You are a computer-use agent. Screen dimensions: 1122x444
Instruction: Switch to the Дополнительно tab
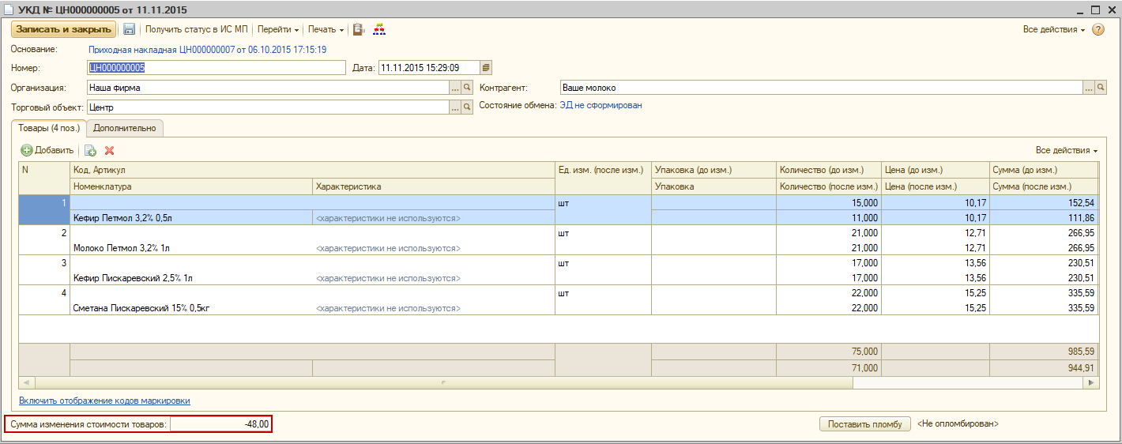125,128
